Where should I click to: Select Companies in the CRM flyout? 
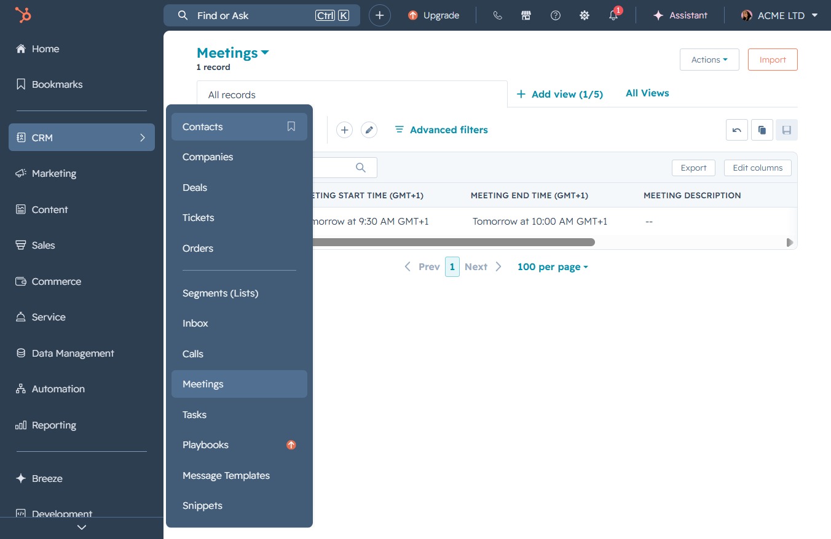coord(239,157)
